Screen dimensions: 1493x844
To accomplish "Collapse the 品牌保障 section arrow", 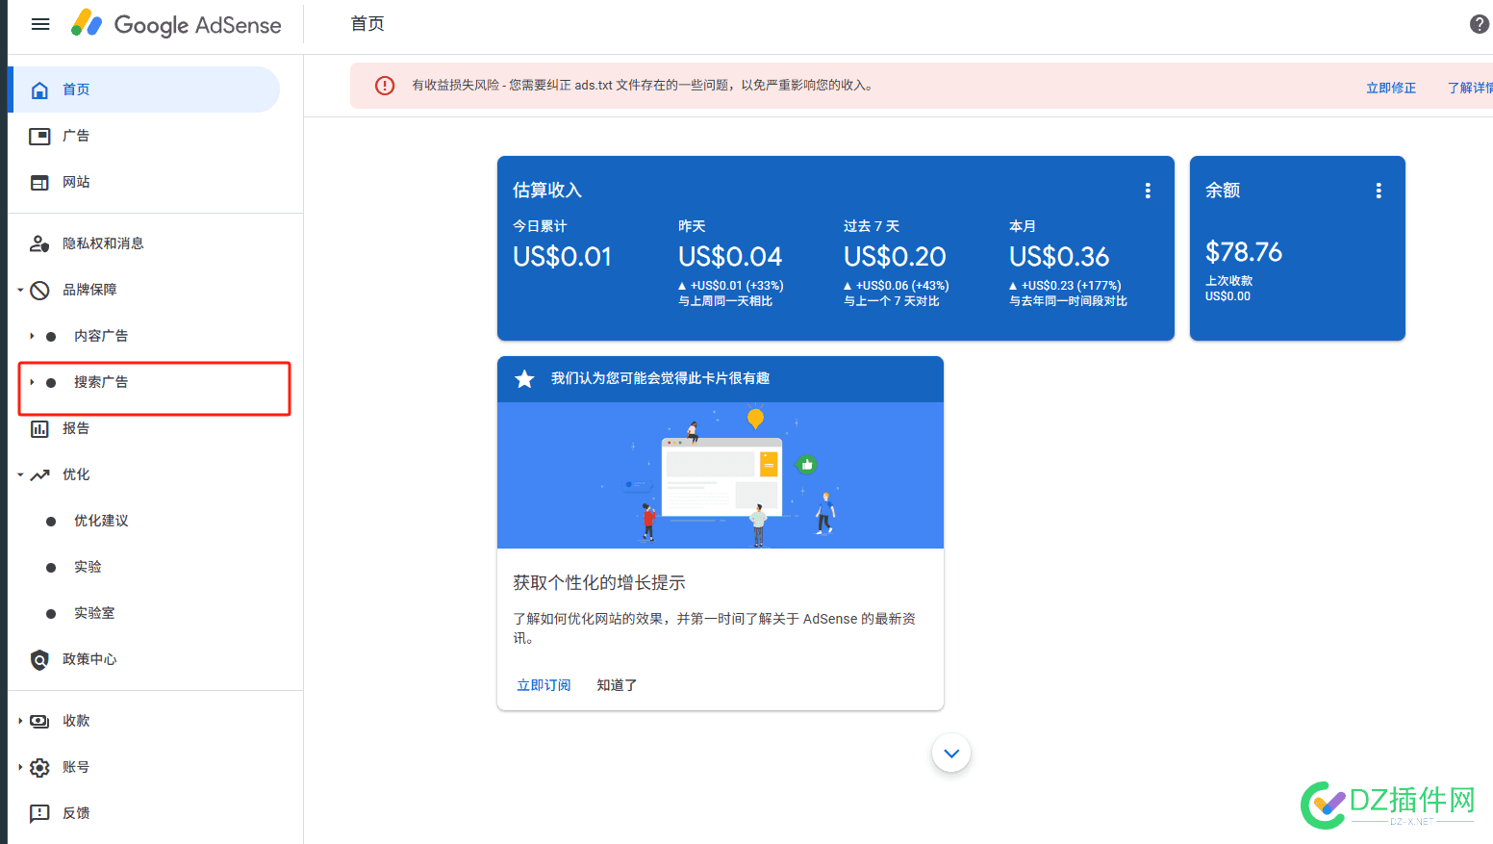I will point(20,290).
